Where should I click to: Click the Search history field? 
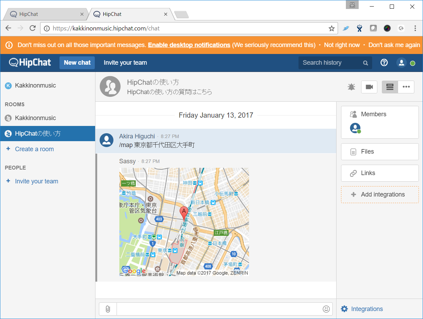click(335, 63)
